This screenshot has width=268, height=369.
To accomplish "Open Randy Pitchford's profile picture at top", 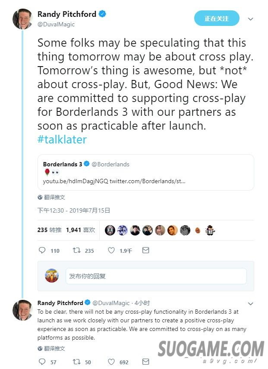I will 22,19.
